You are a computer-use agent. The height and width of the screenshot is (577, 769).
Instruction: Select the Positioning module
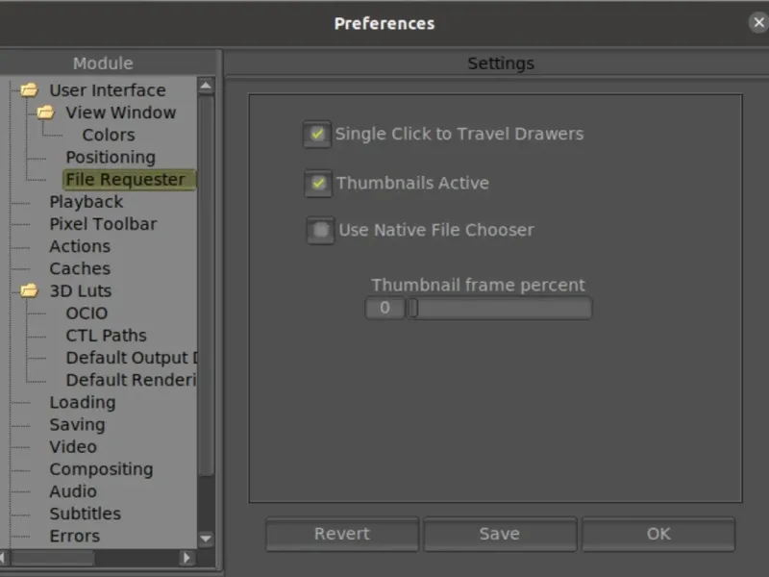111,157
